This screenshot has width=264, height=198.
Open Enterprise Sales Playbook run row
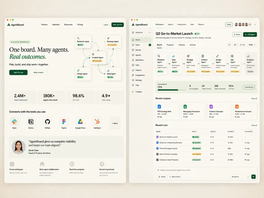click(x=206, y=160)
